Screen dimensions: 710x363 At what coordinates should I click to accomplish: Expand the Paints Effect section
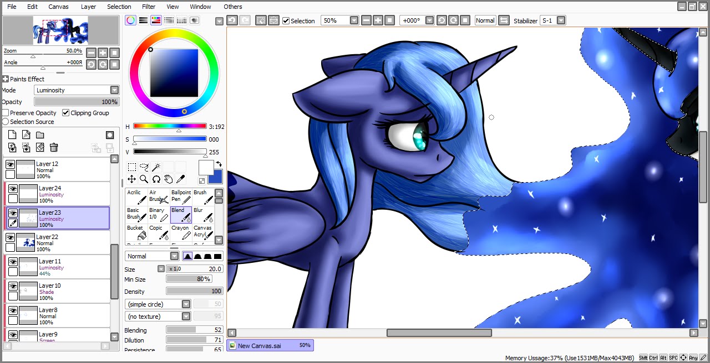5,79
